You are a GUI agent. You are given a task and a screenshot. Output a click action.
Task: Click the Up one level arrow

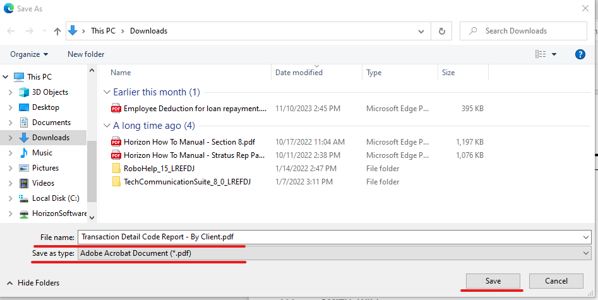click(x=57, y=31)
